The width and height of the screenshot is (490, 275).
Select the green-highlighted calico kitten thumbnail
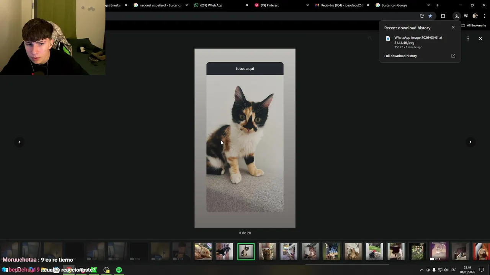246,252
